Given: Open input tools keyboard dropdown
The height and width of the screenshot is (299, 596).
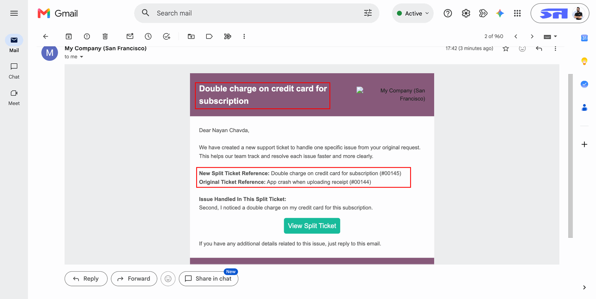Looking at the screenshot, I should pyautogui.click(x=550, y=37).
